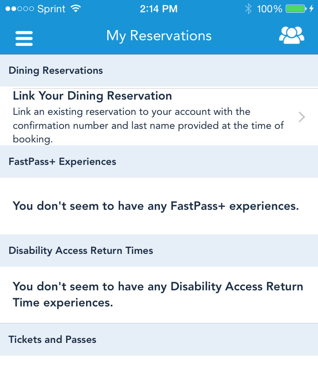
Task: Tap the 2:14 PM clock
Action: (159, 8)
